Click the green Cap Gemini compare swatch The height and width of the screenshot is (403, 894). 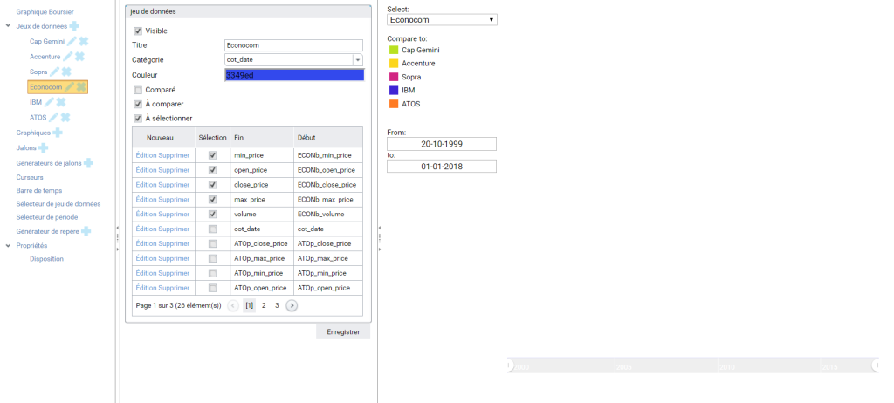394,51
